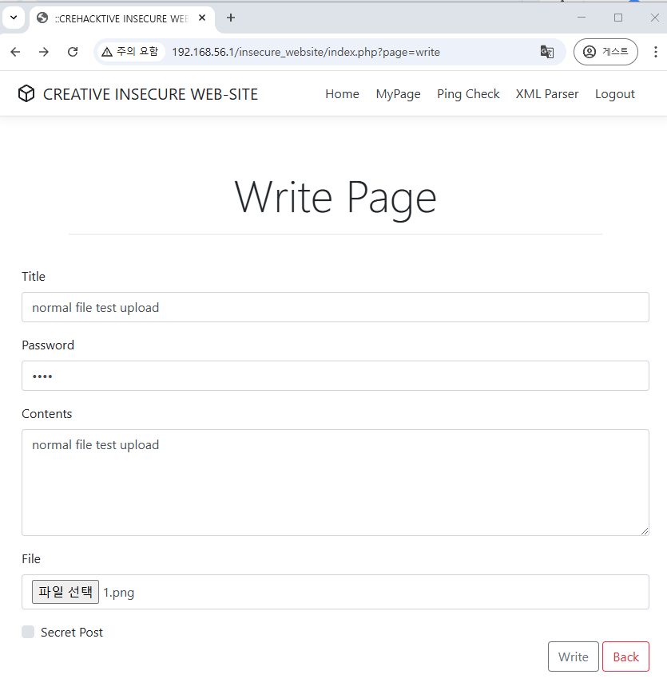This screenshot has height=694, width=667.
Task: Open a new tab with the plus icon
Action: tap(231, 18)
